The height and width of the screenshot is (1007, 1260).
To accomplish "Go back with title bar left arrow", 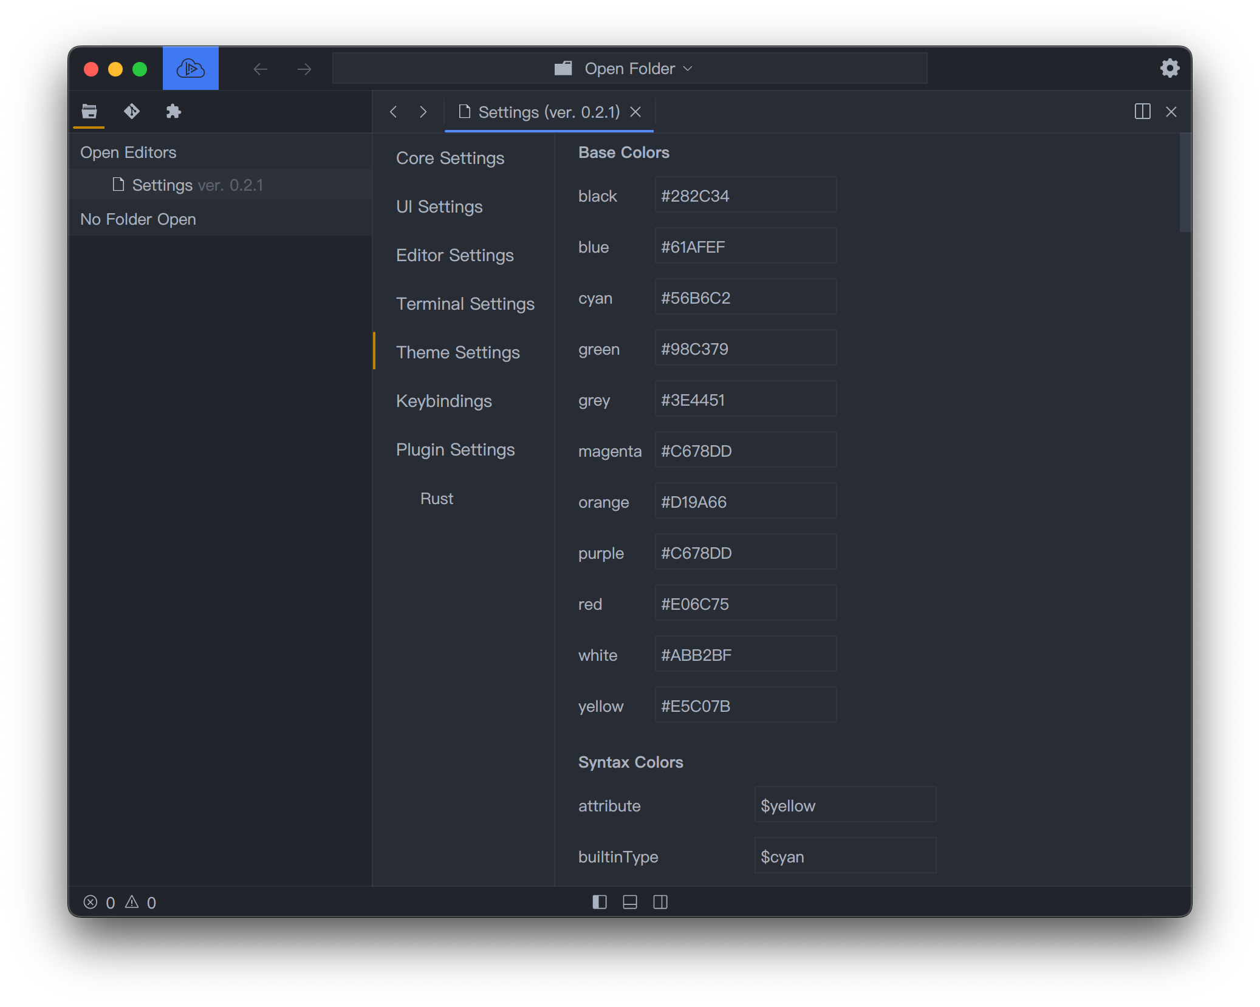I will (x=260, y=69).
